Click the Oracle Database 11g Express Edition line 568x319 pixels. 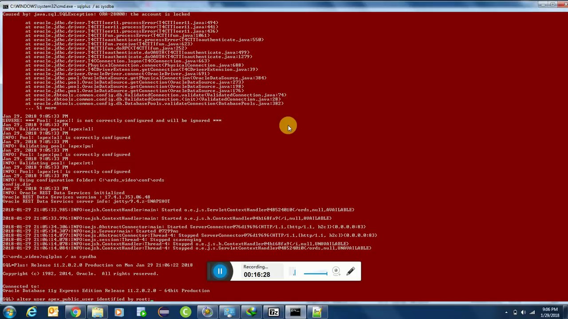pos(106,291)
